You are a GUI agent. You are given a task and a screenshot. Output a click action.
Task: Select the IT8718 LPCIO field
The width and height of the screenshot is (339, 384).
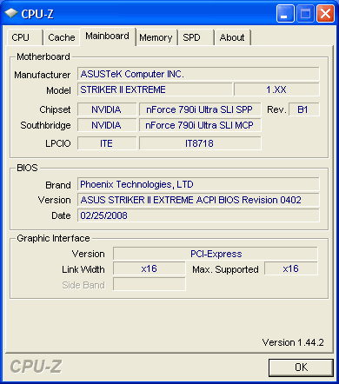click(200, 143)
